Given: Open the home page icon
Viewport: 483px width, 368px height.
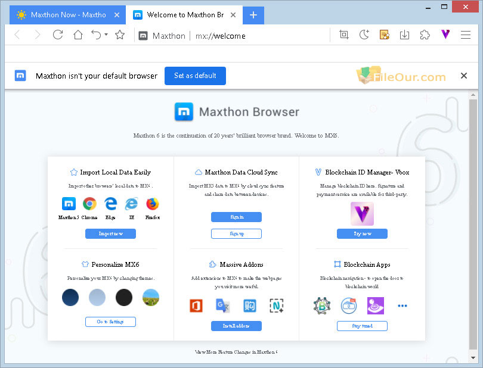Looking at the screenshot, I should tap(78, 35).
